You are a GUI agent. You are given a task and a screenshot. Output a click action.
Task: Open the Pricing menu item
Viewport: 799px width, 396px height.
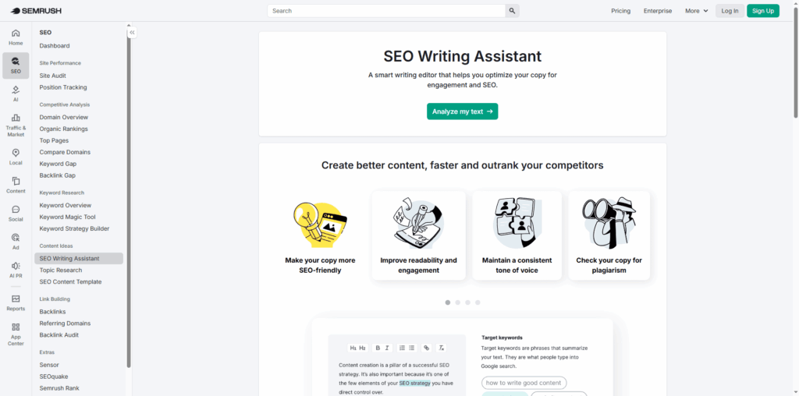click(620, 11)
